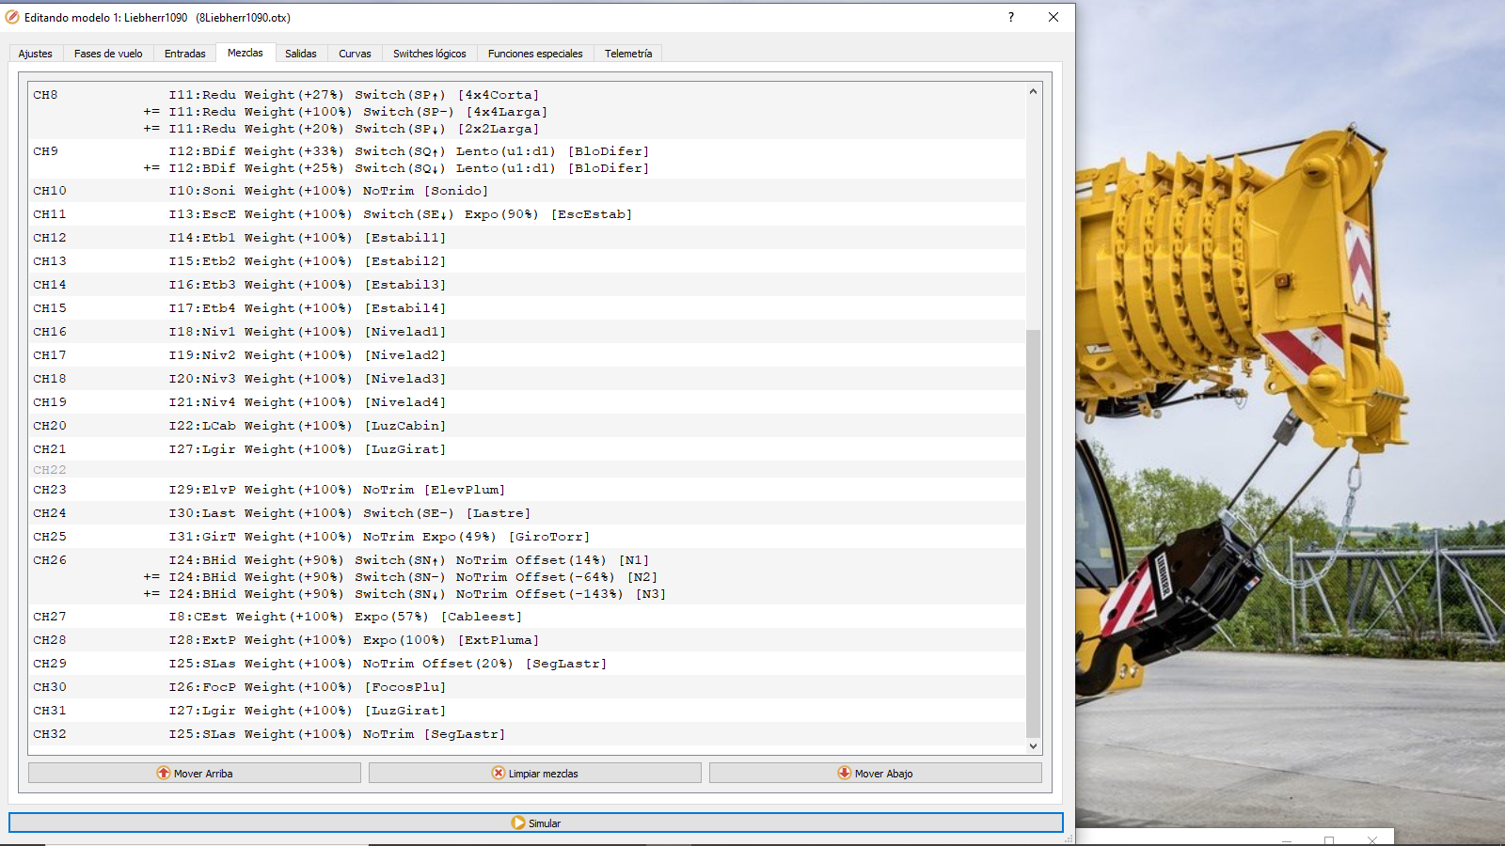Open the Funciones especiales tab
The height and width of the screenshot is (846, 1505).
click(x=535, y=54)
